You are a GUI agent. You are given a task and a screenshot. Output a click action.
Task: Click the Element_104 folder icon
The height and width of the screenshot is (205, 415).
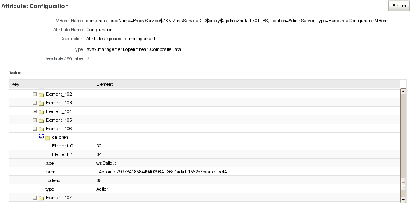41,112
